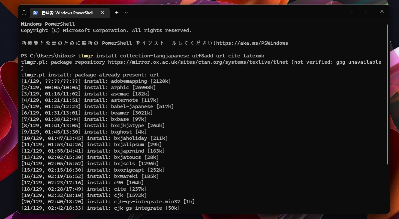The height and width of the screenshot is (219, 399).
Task: Click the PowerShell icon on the tab
Action: click(35, 13)
